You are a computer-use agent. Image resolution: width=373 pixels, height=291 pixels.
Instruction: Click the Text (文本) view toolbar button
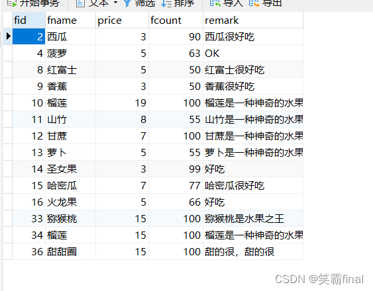click(x=92, y=3)
